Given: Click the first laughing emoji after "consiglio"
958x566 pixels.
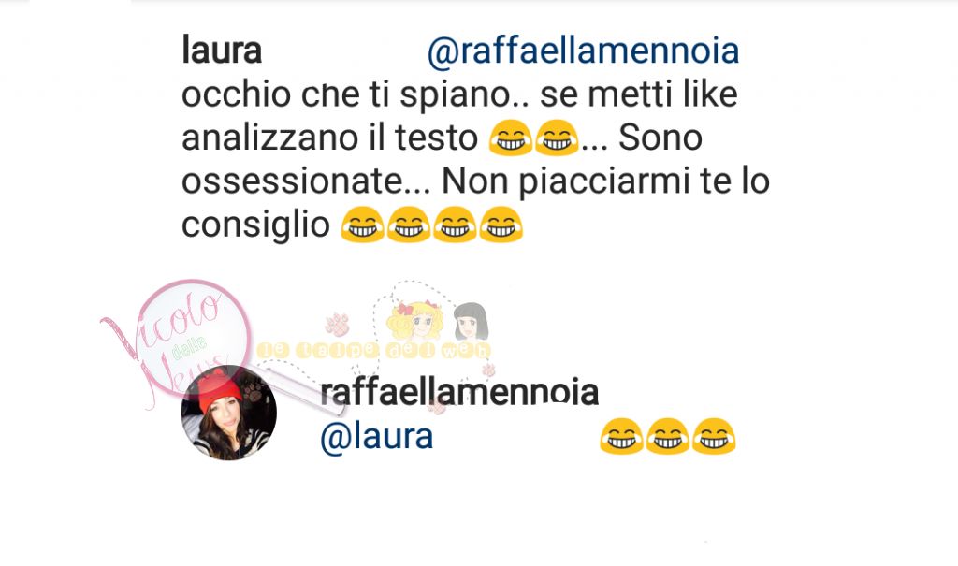Looking at the screenshot, I should click(x=362, y=225).
